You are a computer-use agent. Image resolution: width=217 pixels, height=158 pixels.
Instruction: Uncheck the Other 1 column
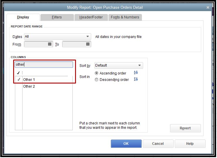coord(19,79)
